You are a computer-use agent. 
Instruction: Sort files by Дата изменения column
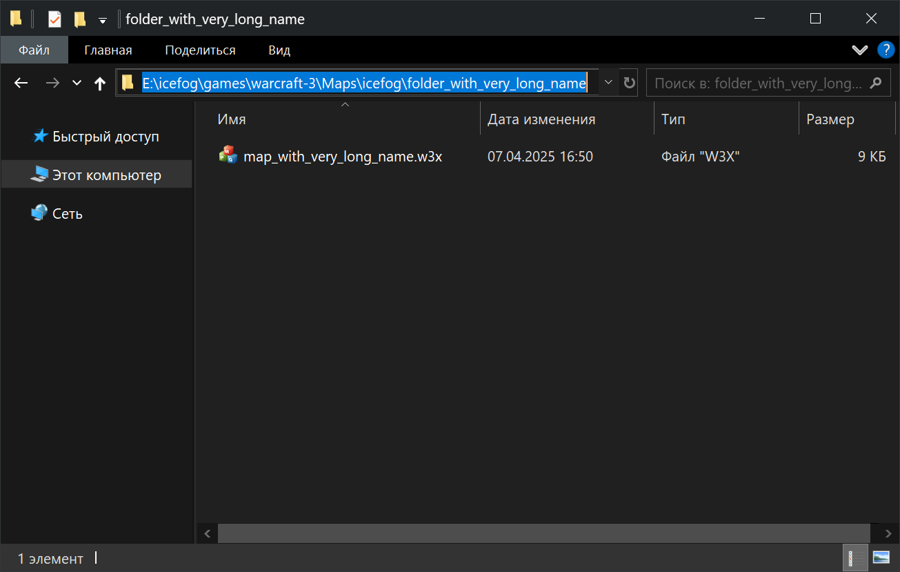pyautogui.click(x=541, y=119)
